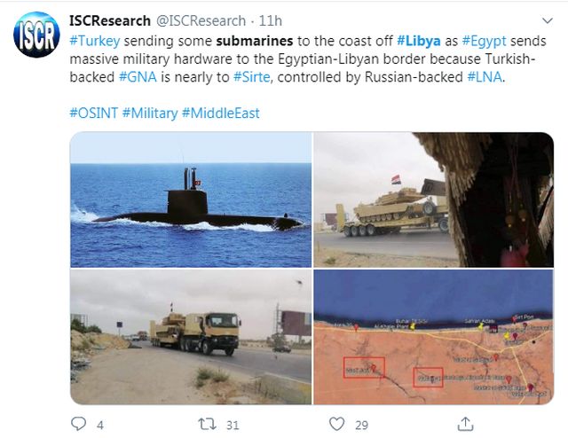Retweet this post using the retweet icon
The width and height of the screenshot is (568, 438).
coord(207,424)
